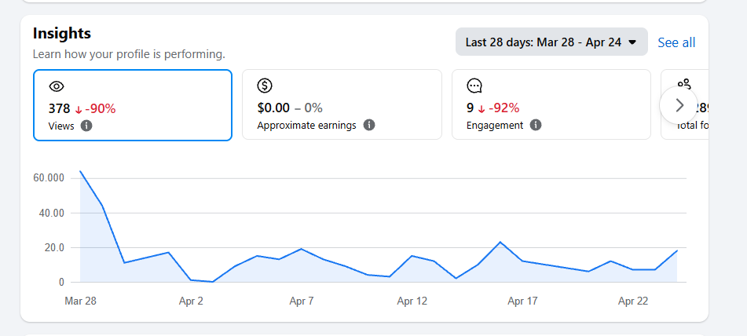The width and height of the screenshot is (747, 336).
Task: Open the Views info tooltip icon
Action: pos(86,126)
